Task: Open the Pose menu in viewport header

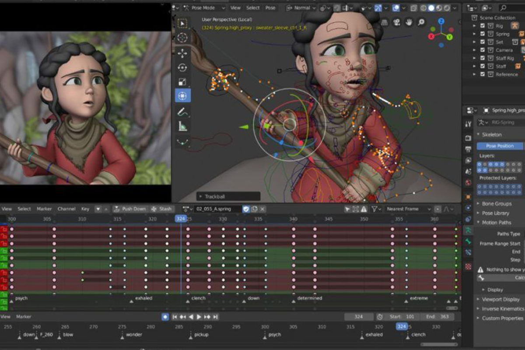Action: 270,8
